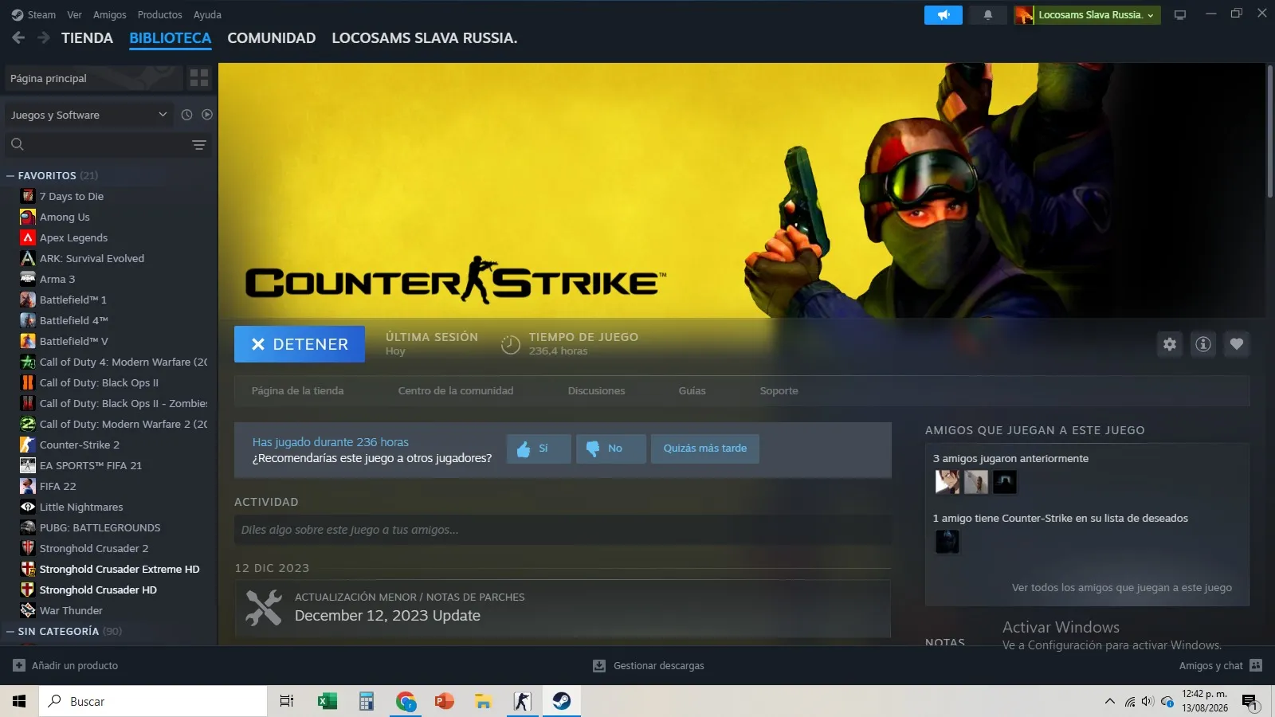Open Google Chrome from the taskbar
The height and width of the screenshot is (717, 1275).
pyautogui.click(x=406, y=701)
